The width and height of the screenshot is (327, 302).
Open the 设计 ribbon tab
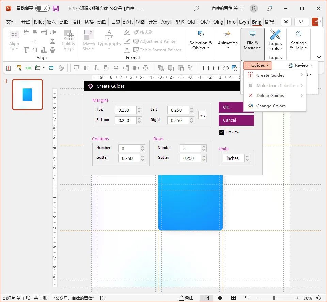(77, 22)
